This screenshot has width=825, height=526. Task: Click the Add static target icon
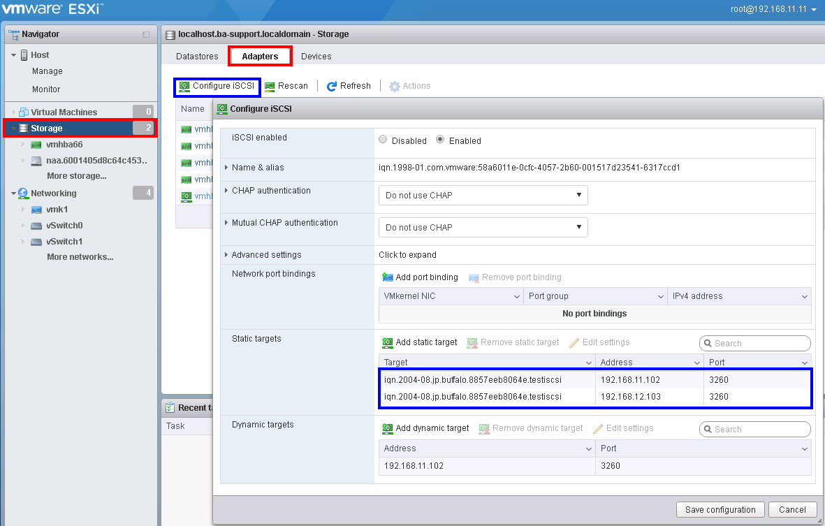click(x=388, y=343)
